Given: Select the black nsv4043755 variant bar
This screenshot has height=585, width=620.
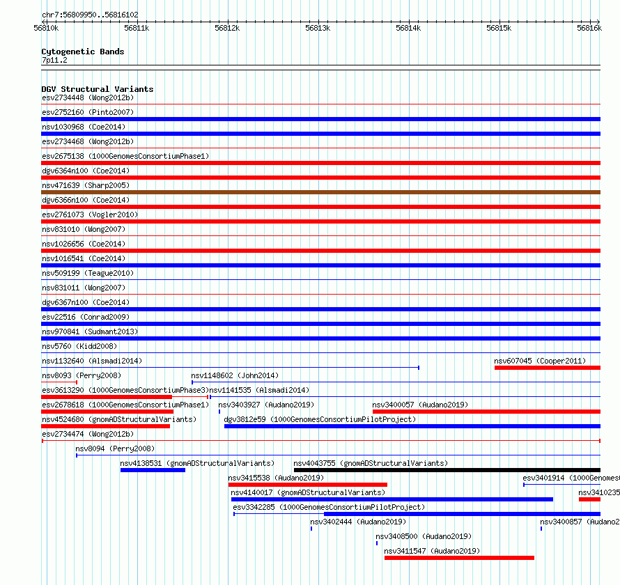Looking at the screenshot, I should click(x=447, y=470).
